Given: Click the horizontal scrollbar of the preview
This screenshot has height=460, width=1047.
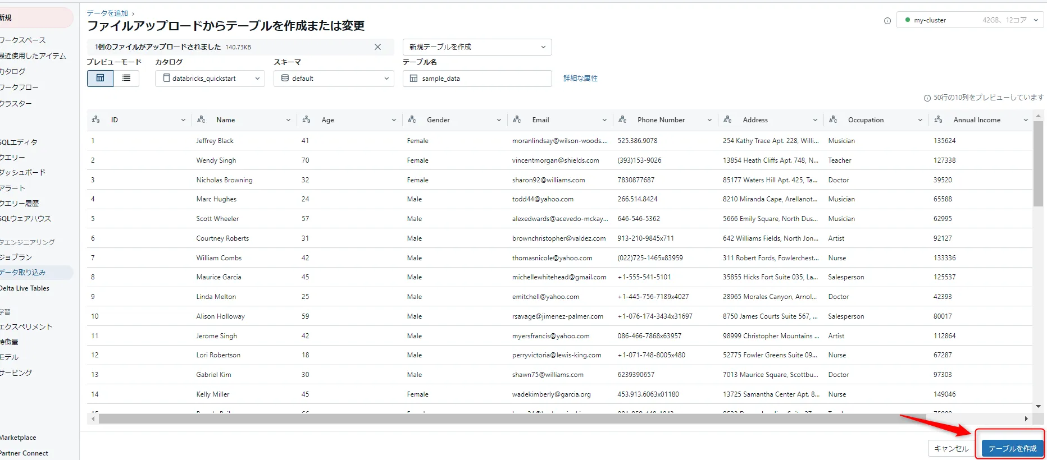Looking at the screenshot, I should (x=512, y=418).
